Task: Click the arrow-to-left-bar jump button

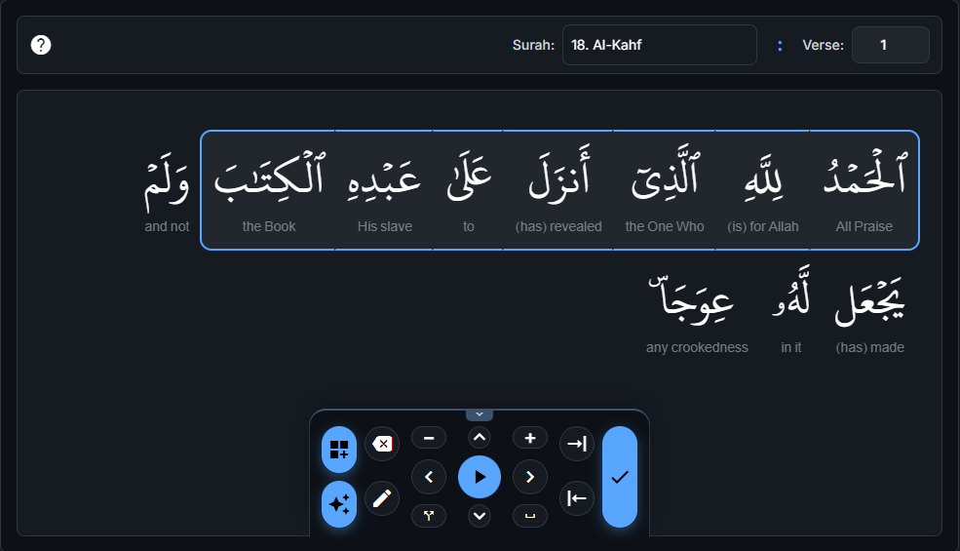Action: [577, 498]
